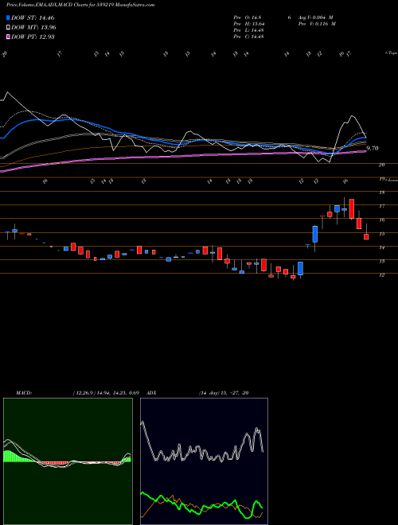Open the dark blue ADX chart
The width and height of the screenshot is (398, 525).
tap(204, 461)
